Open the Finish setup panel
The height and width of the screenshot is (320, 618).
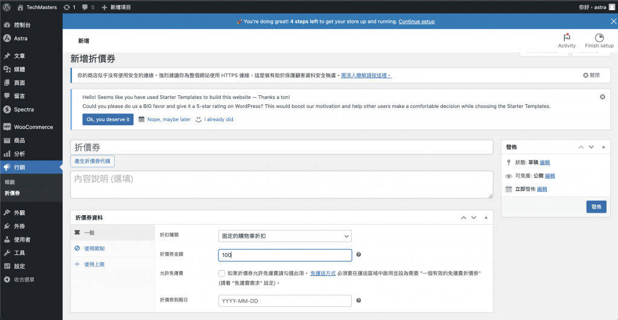(599, 40)
